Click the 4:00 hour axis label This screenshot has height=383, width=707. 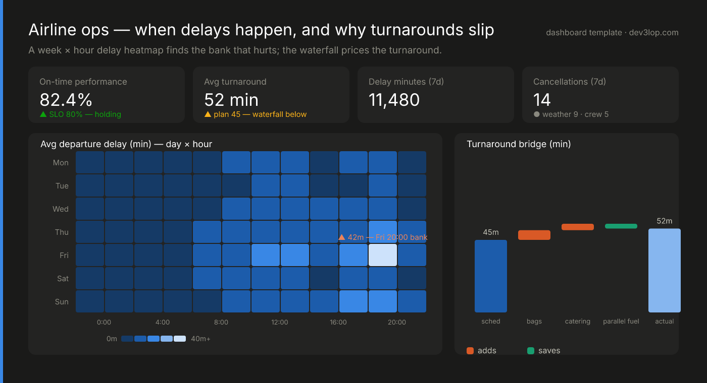point(163,322)
